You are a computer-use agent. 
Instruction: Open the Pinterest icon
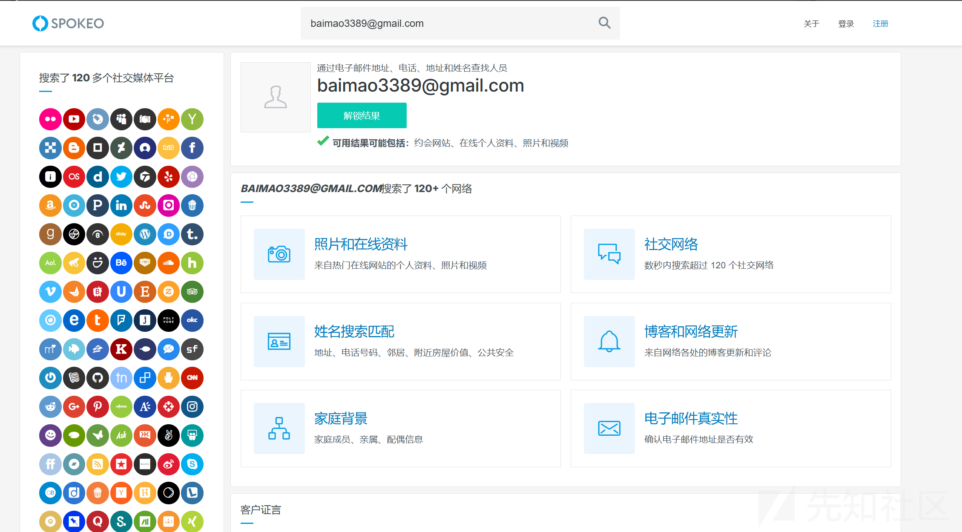click(x=98, y=407)
